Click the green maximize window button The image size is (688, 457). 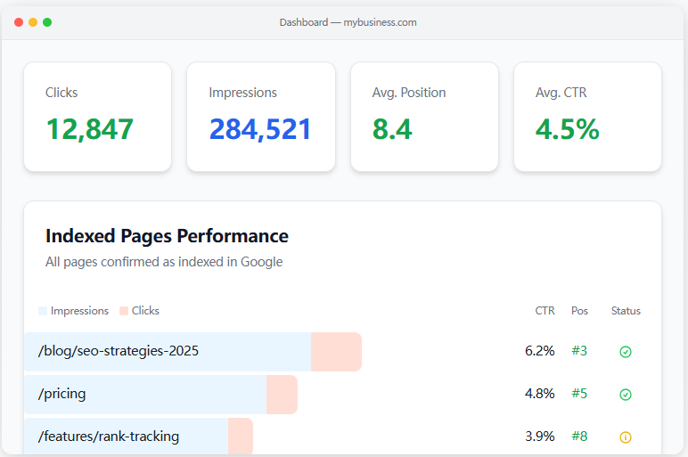click(47, 22)
